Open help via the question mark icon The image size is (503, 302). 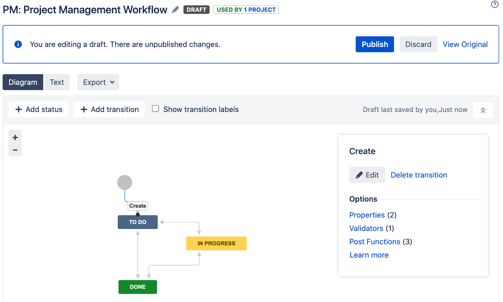495,4
